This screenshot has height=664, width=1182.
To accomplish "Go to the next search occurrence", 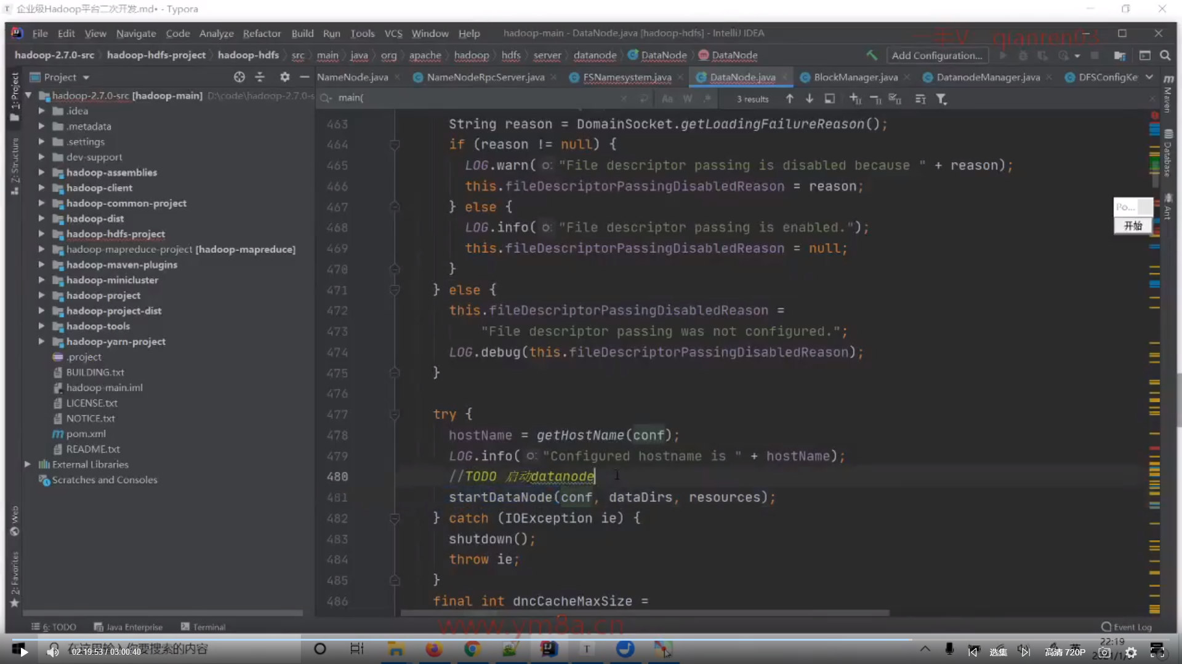I will (810, 99).
